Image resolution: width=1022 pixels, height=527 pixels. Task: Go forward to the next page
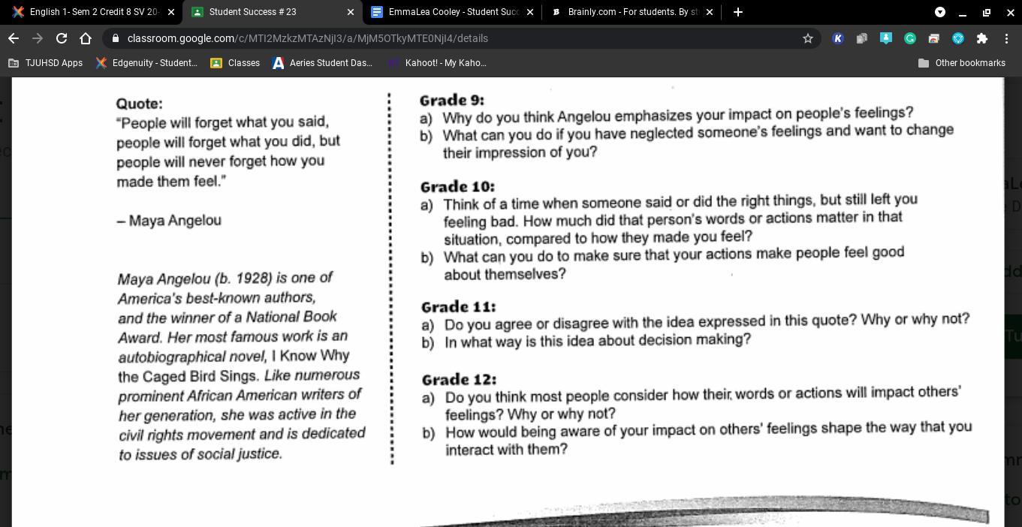tap(38, 38)
